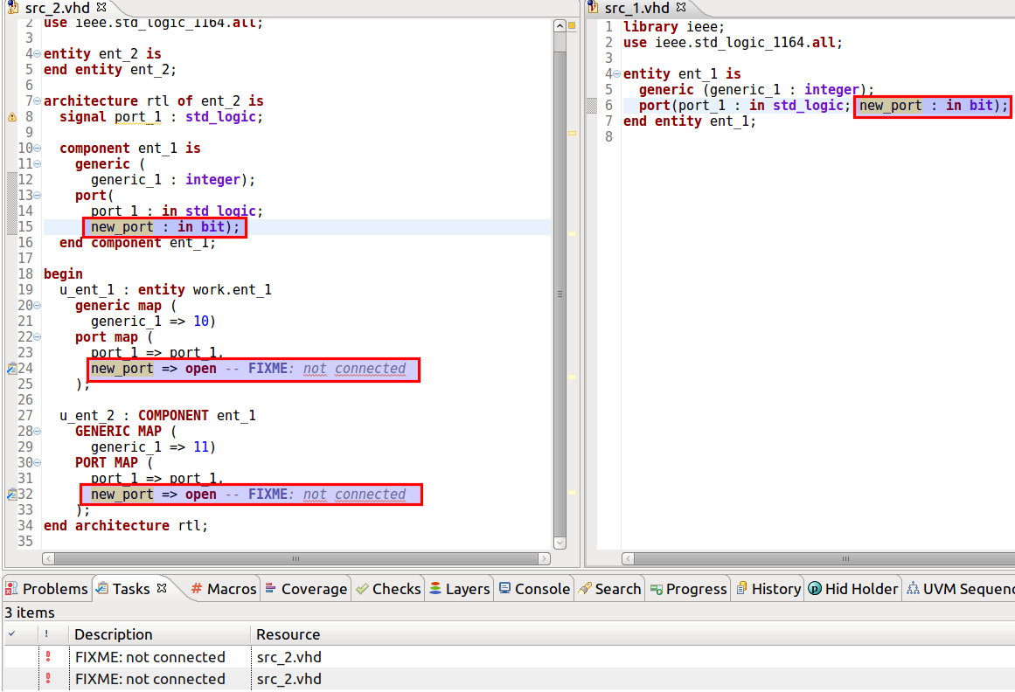Click the Problems view icon

click(x=11, y=588)
